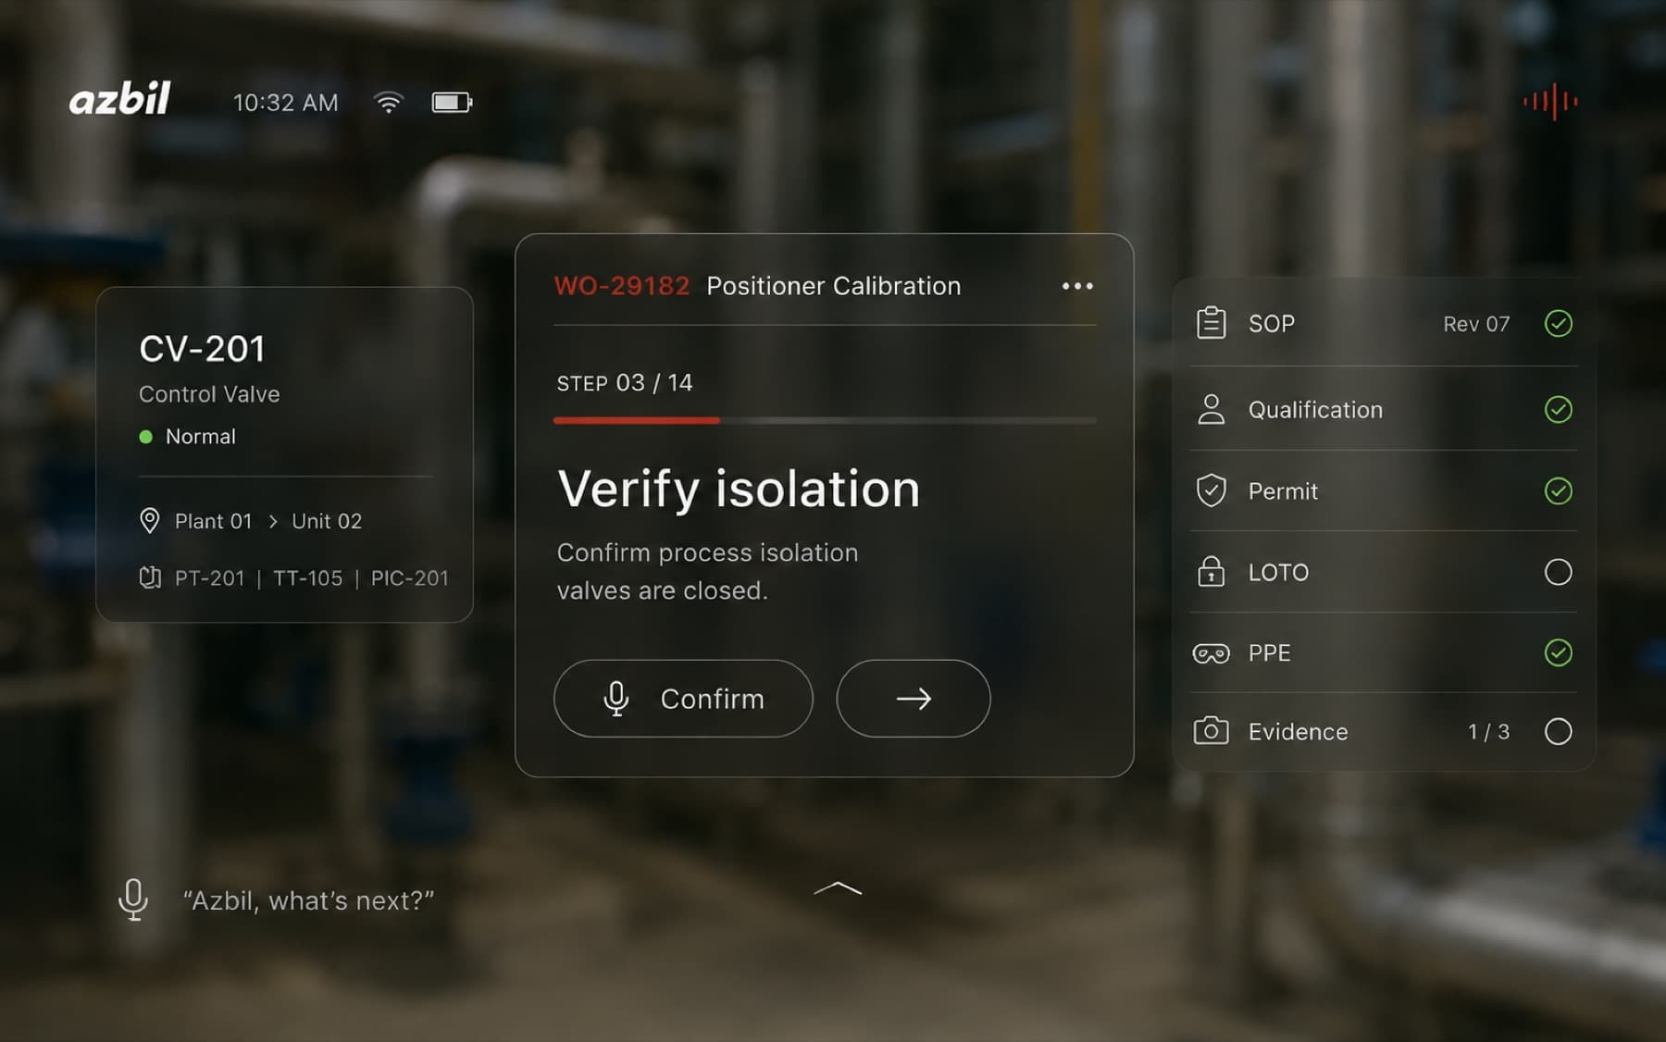Click the PPE goggles icon
Screen dimensions: 1666x1042
pos(1211,653)
